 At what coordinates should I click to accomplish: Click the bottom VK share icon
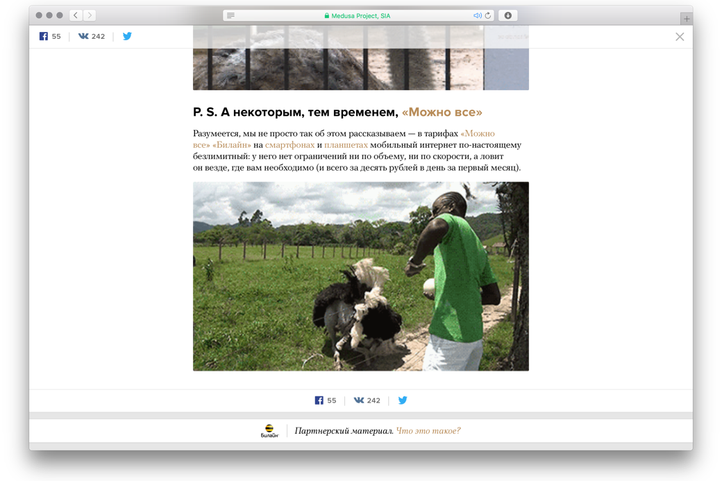click(359, 400)
